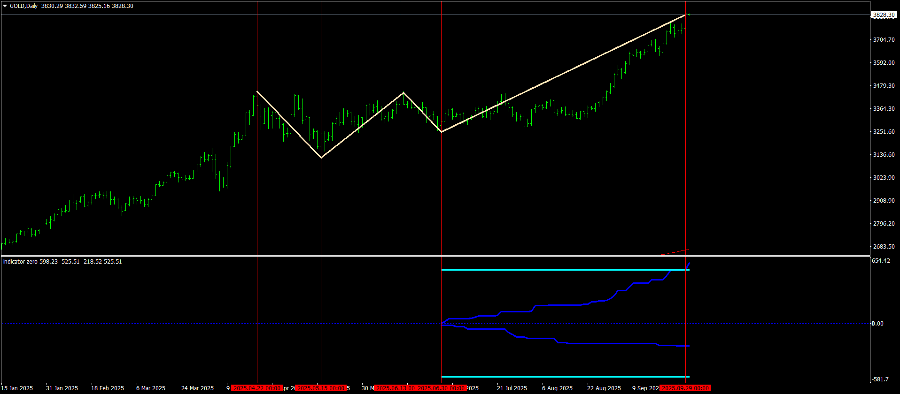Click the 0.00 level on indicator scale
This screenshot has height=394, width=900.
coord(877,323)
